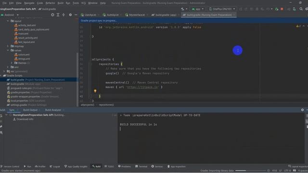Viewport: 308px width, 173px height.
Task: Open the Terminal tool window
Action: tap(141, 167)
